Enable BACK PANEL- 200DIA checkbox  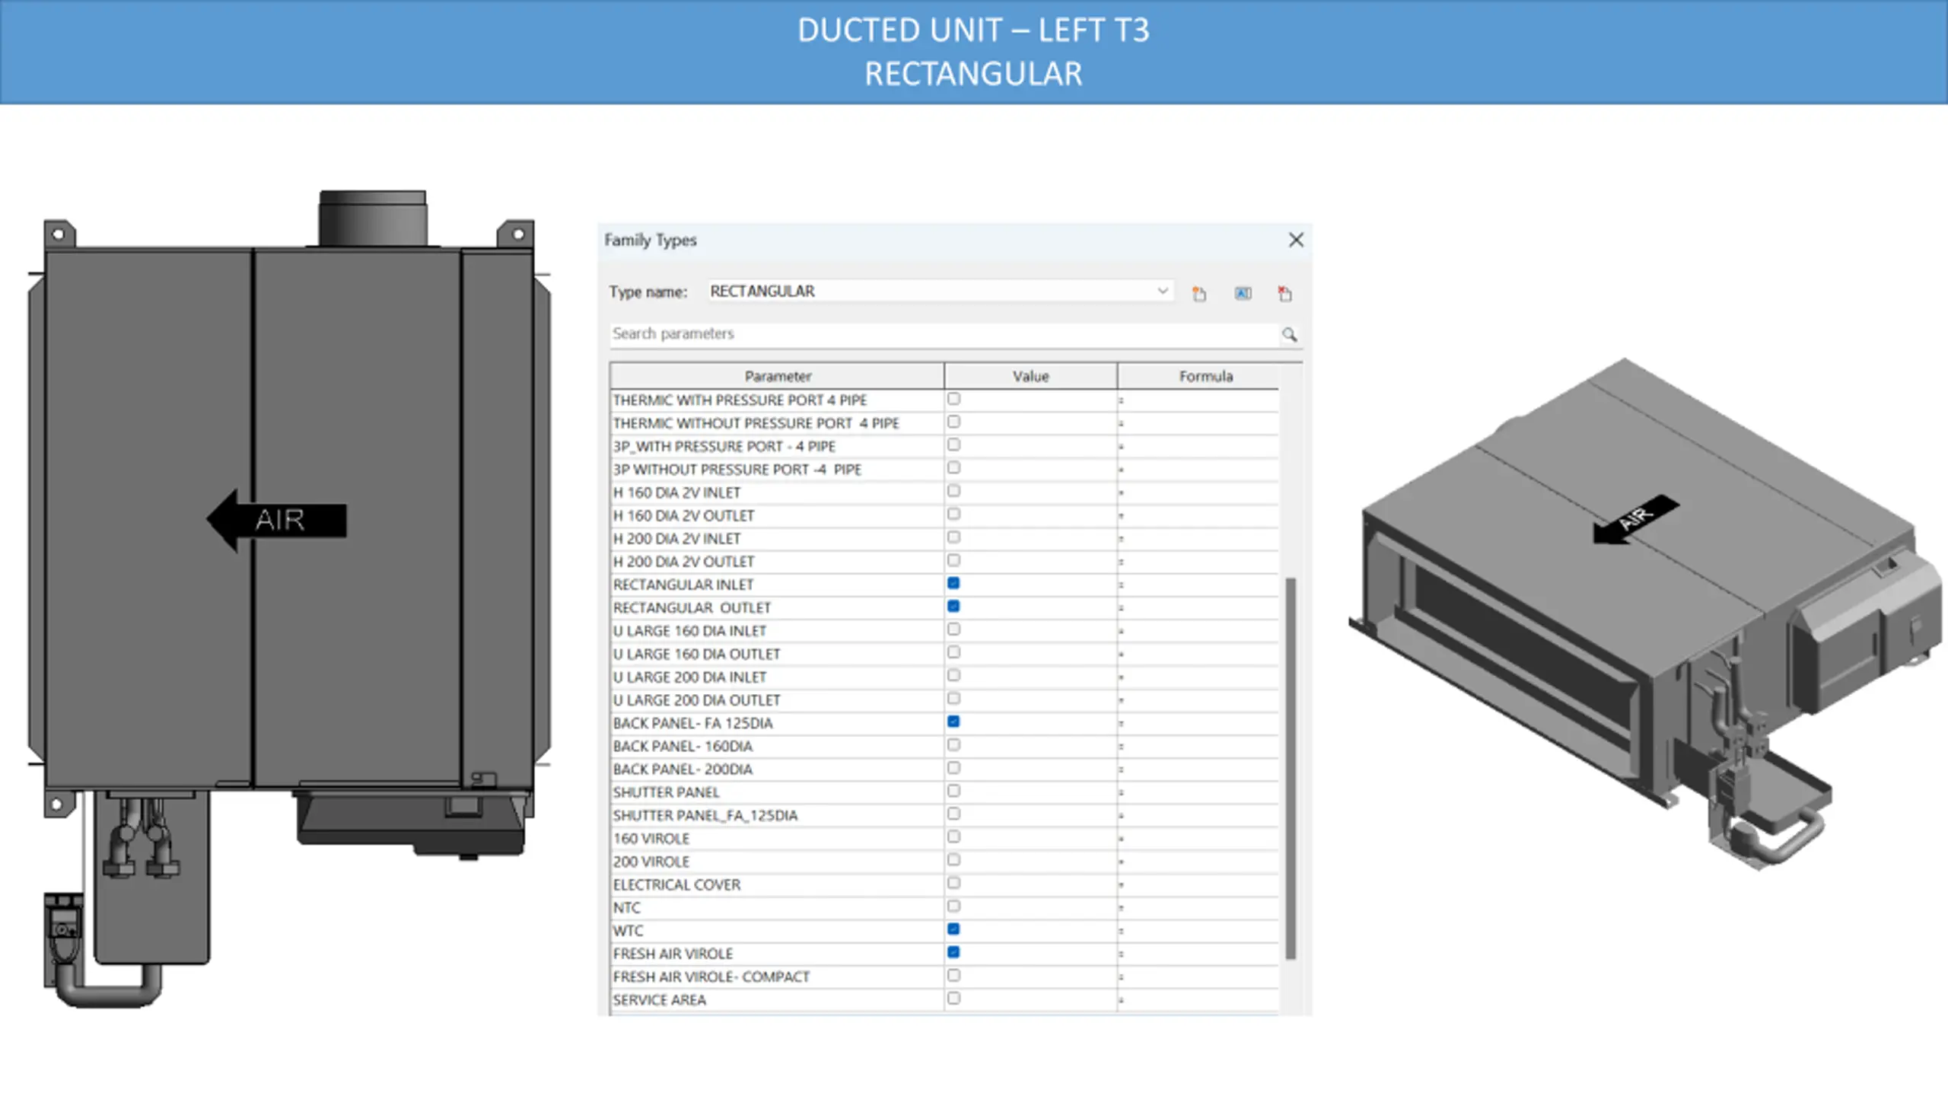[x=953, y=768]
